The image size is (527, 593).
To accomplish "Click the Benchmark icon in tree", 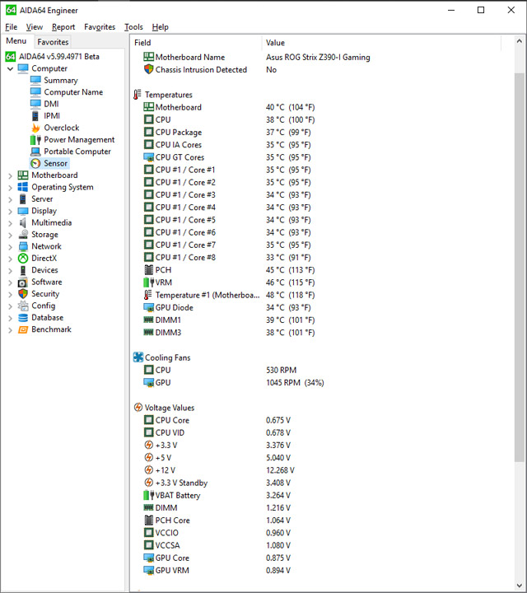I will (x=23, y=329).
